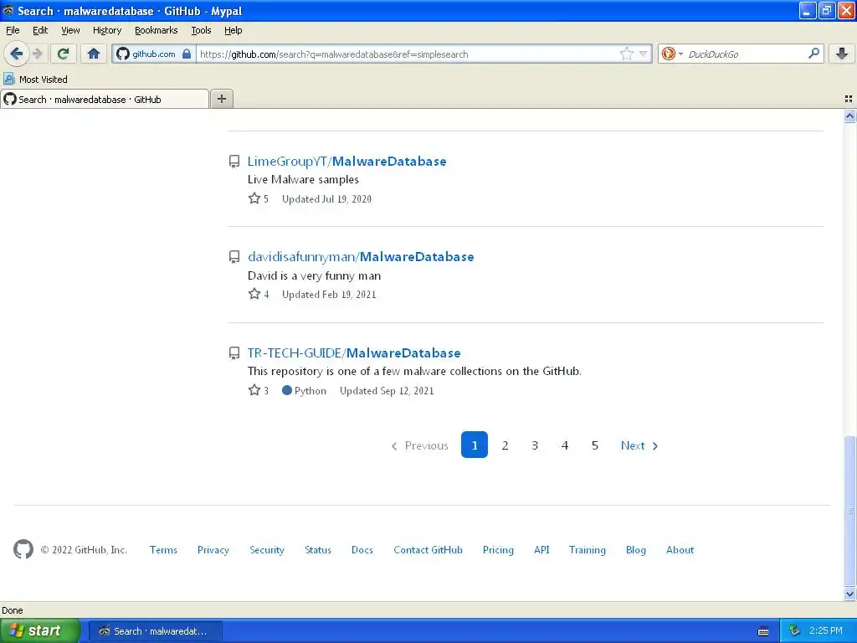Open the Privacy footer link

tap(213, 550)
